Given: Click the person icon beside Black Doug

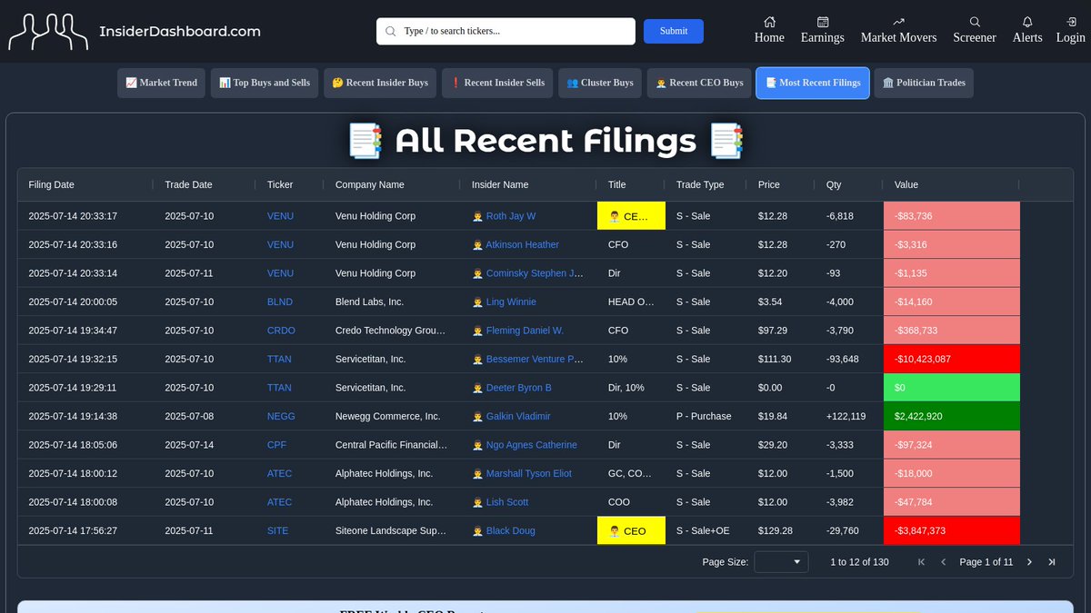Looking at the screenshot, I should [477, 530].
